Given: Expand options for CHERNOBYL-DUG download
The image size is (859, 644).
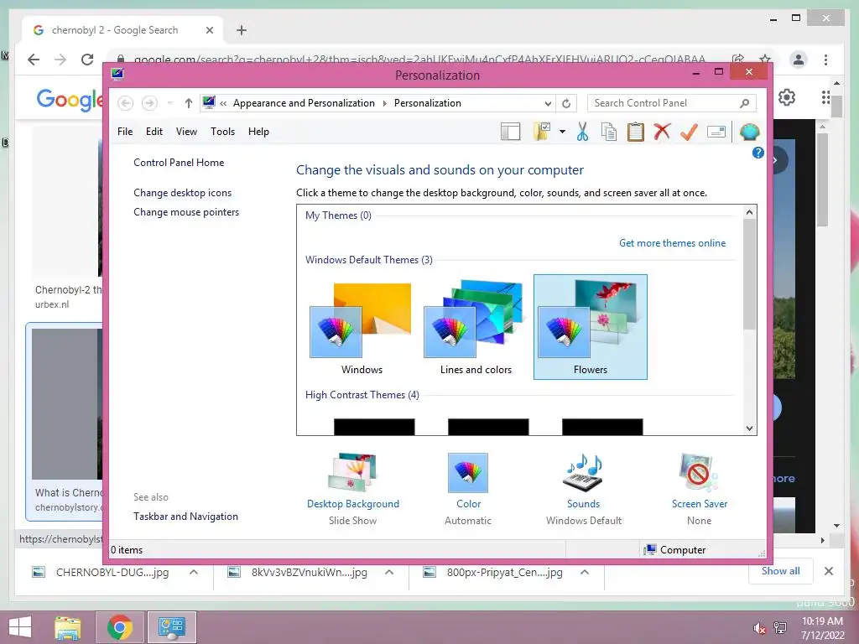Looking at the screenshot, I should (x=194, y=572).
